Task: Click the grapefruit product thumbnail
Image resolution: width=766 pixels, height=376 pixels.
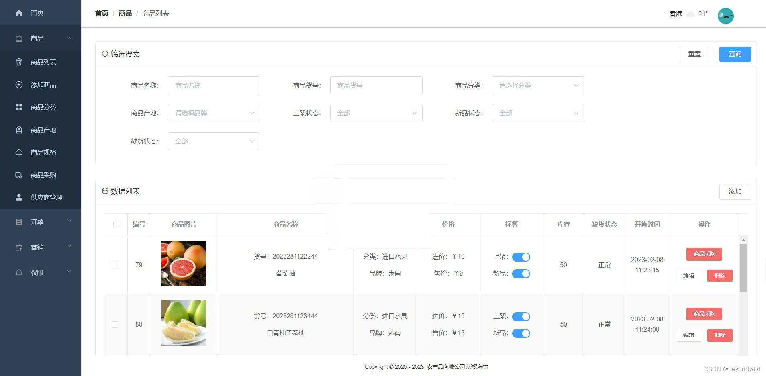Action: pos(184,264)
